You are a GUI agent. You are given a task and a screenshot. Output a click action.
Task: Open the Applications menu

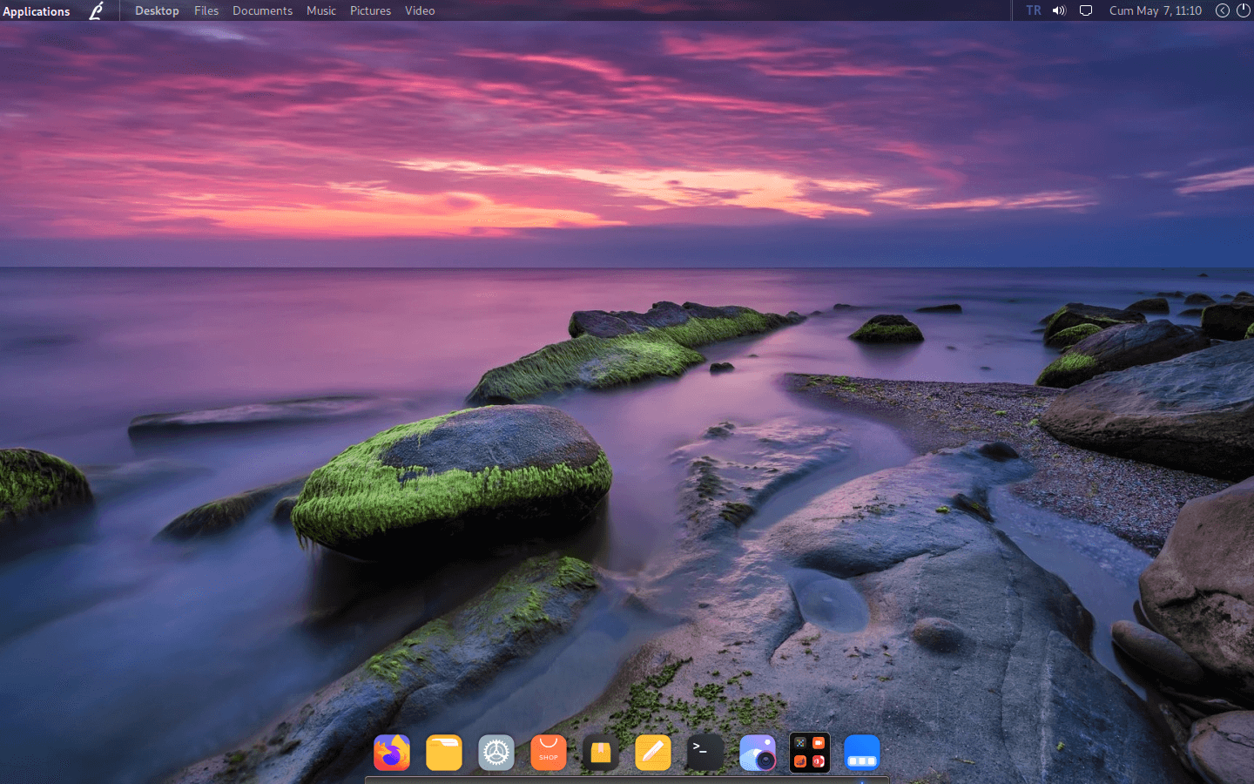point(37,11)
